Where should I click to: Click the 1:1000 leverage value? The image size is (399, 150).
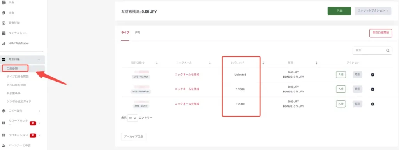click(240, 89)
